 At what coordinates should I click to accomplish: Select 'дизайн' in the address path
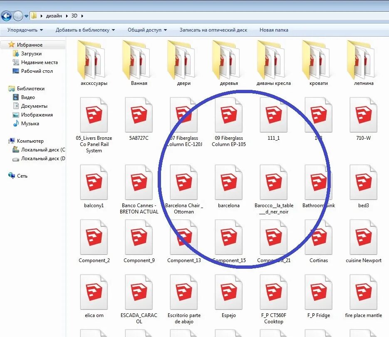pos(54,16)
